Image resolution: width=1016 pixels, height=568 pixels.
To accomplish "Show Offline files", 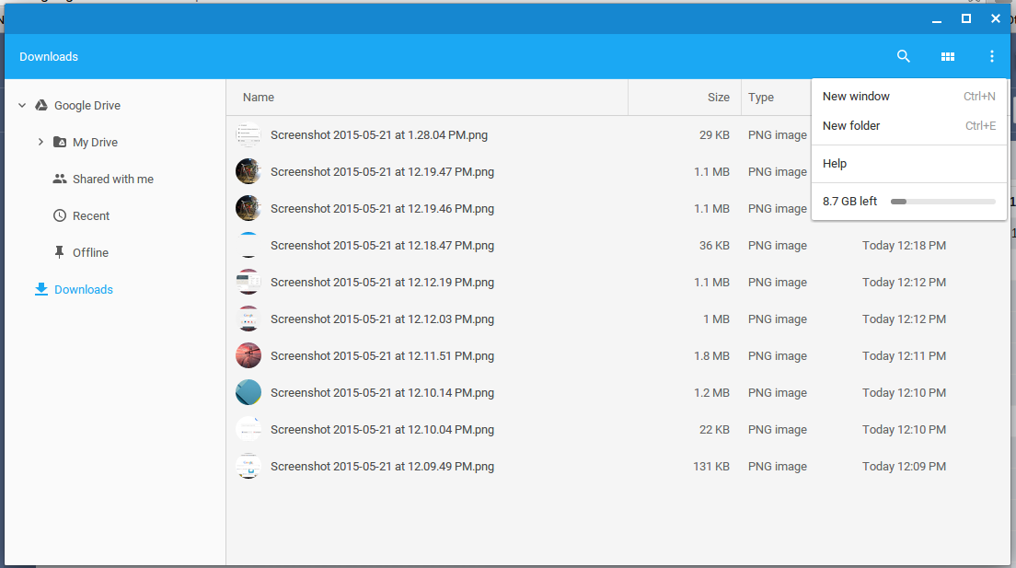I will (x=90, y=253).
